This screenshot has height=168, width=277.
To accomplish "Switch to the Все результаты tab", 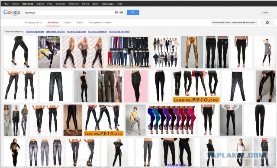I will pyautogui.click(x=33, y=22).
